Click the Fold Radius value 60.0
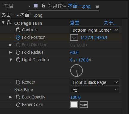129x114 pixels. pyautogui.click(x=74, y=53)
